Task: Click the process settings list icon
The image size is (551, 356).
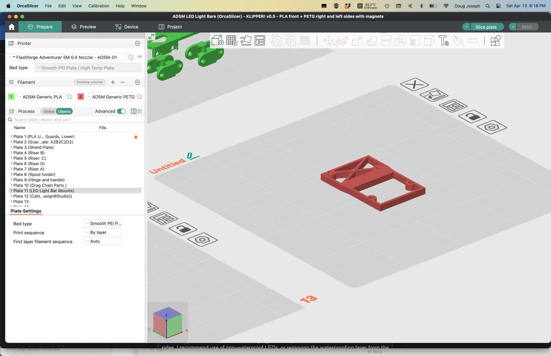Action: 134,111
